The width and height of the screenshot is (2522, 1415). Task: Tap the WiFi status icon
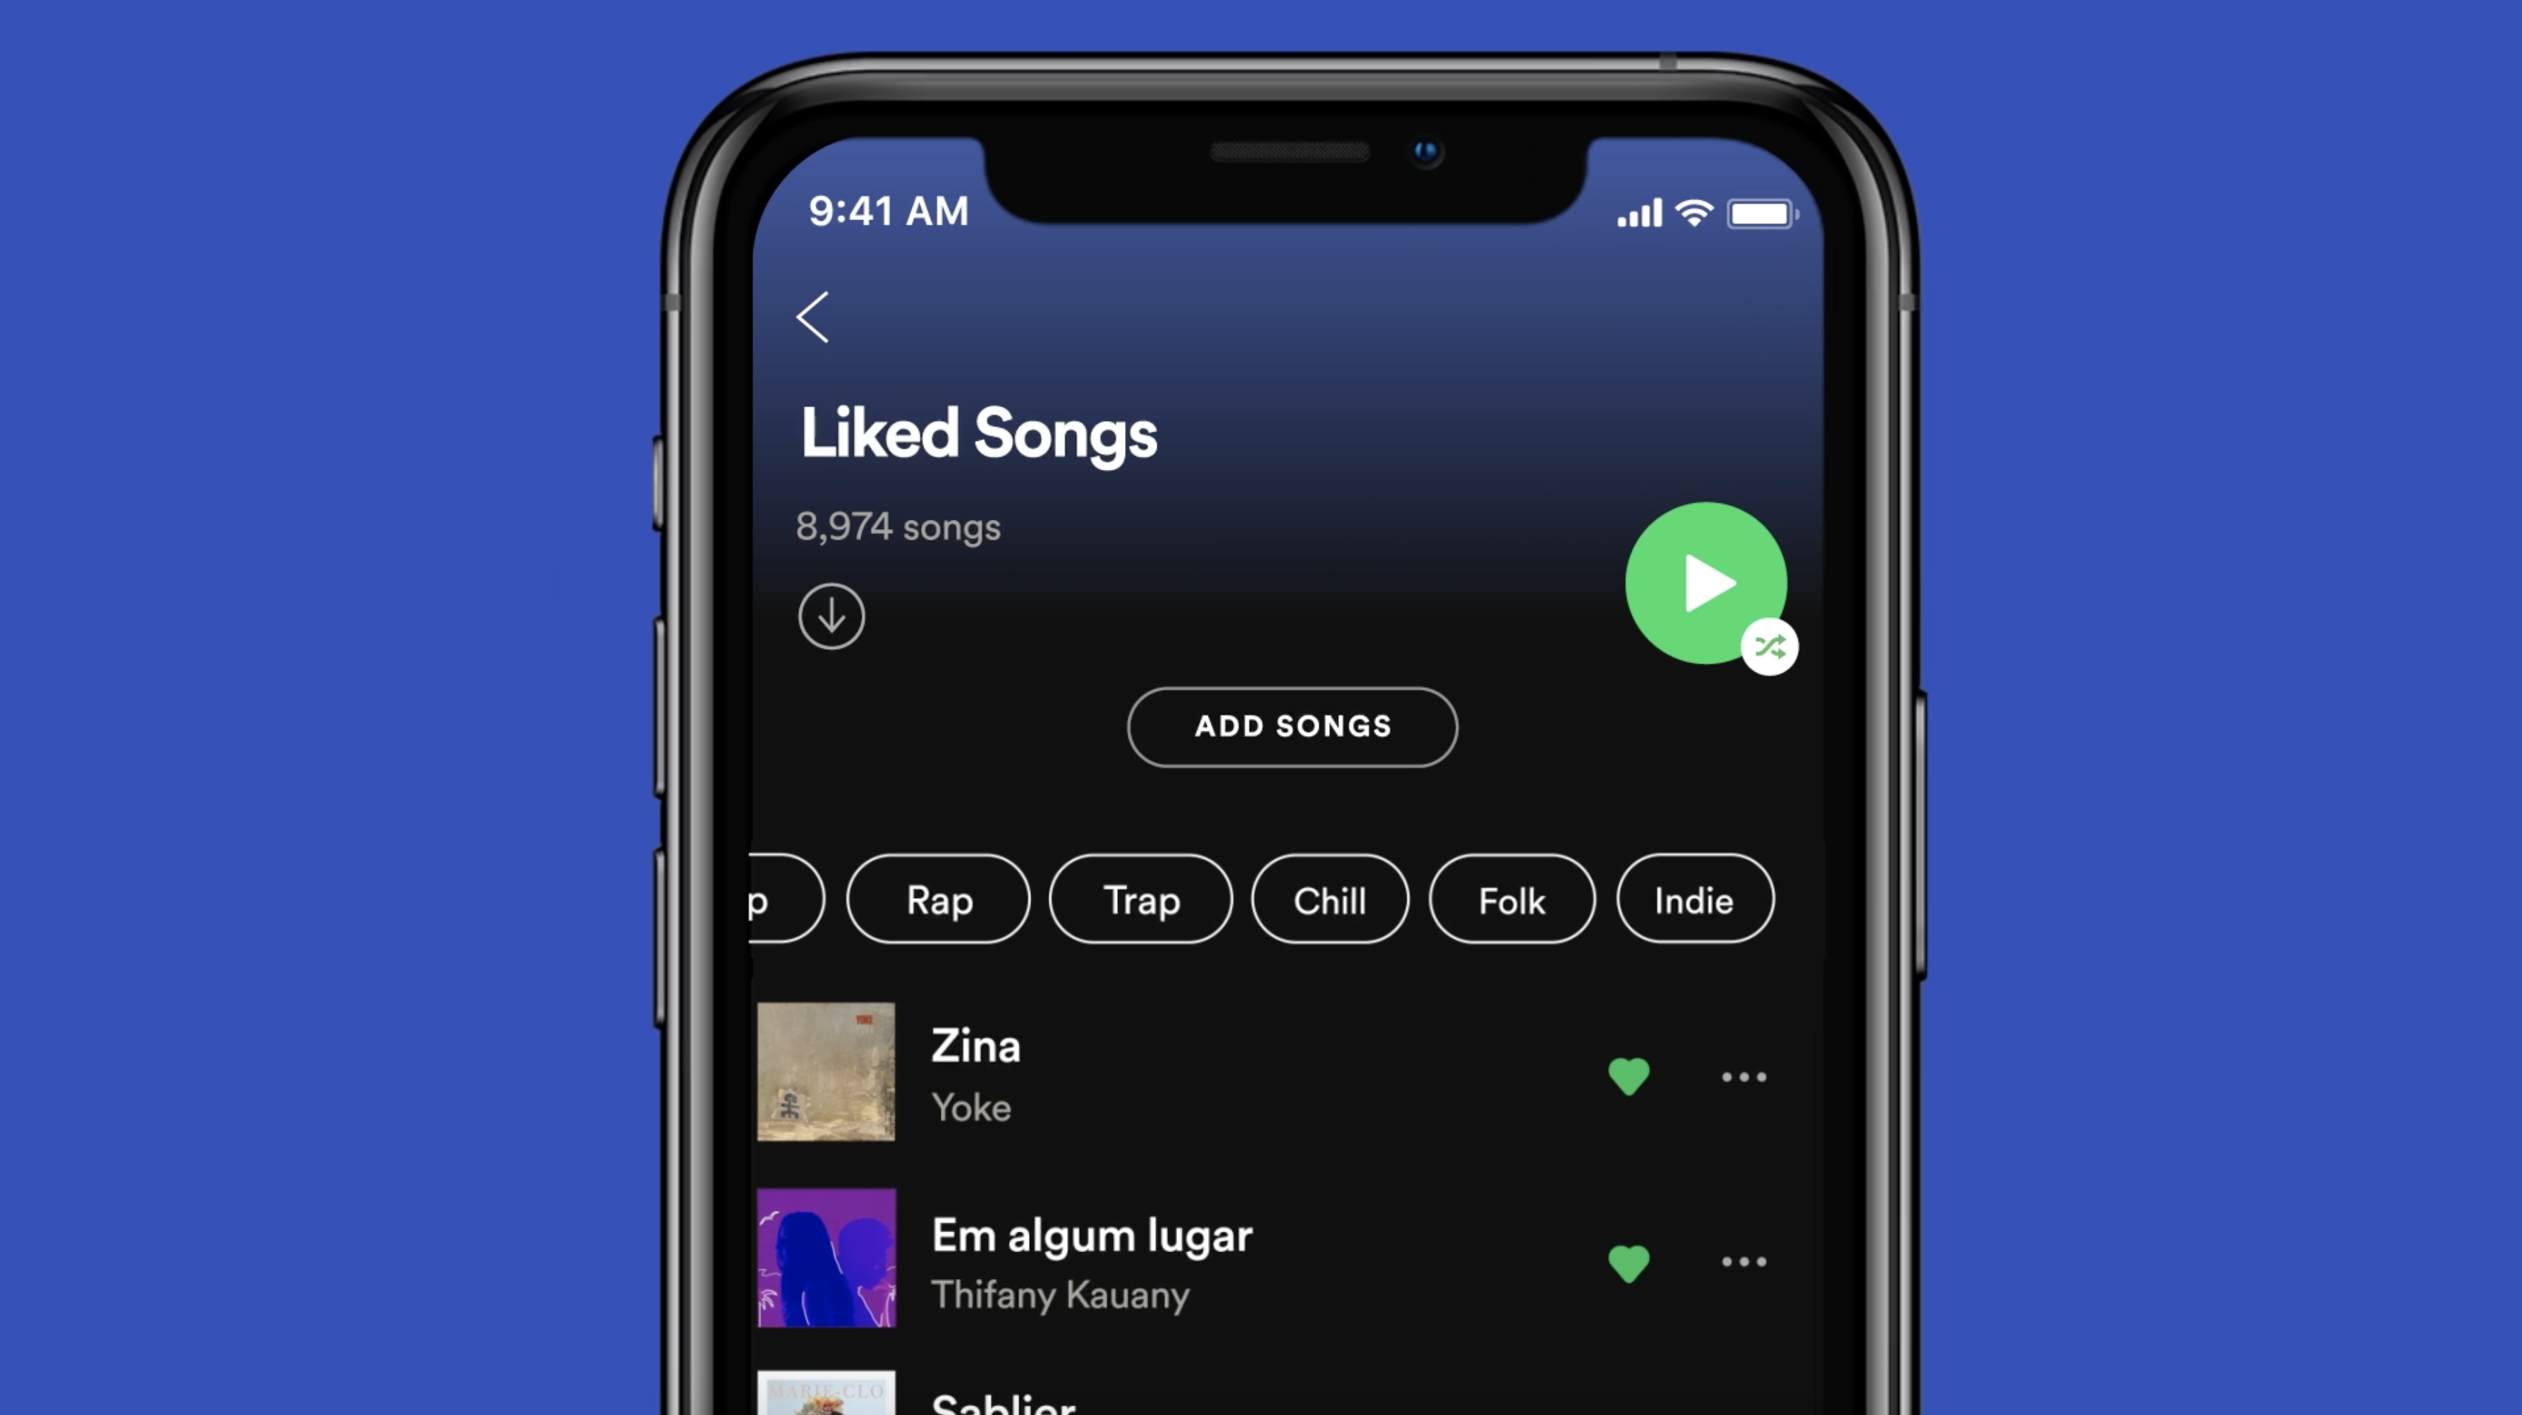click(x=1694, y=212)
